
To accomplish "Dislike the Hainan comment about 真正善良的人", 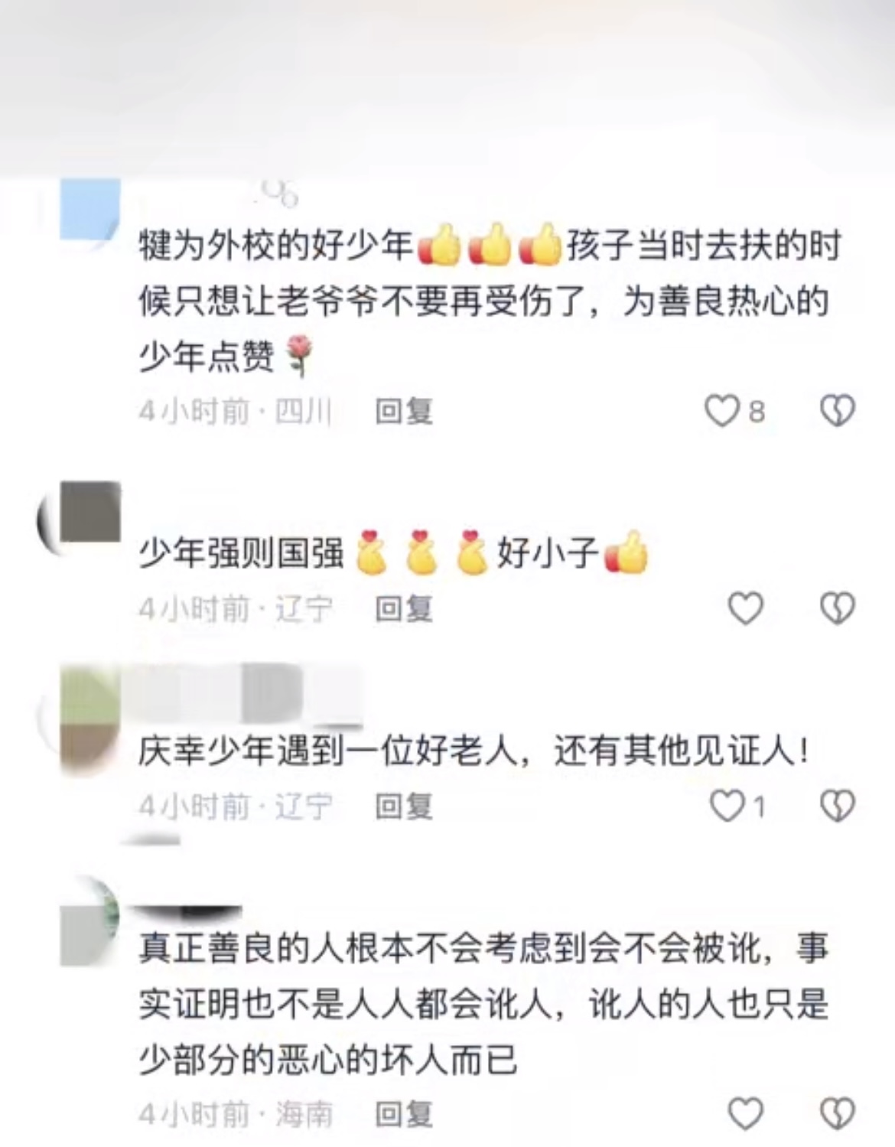I will pyautogui.click(x=837, y=1113).
